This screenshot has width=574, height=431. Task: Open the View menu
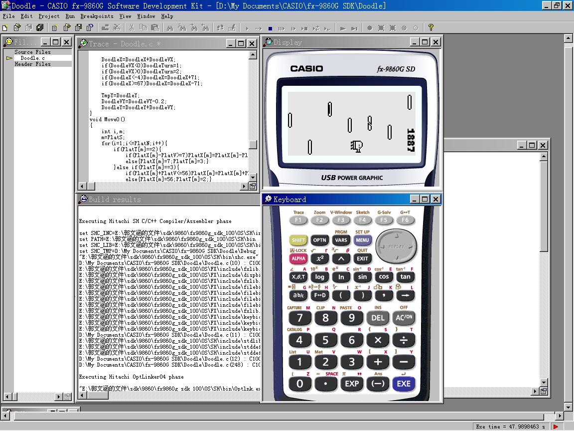click(125, 16)
